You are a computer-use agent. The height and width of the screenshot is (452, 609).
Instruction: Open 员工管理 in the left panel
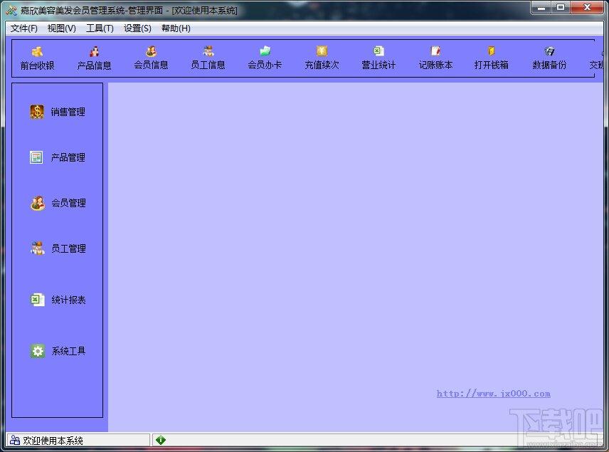58,248
